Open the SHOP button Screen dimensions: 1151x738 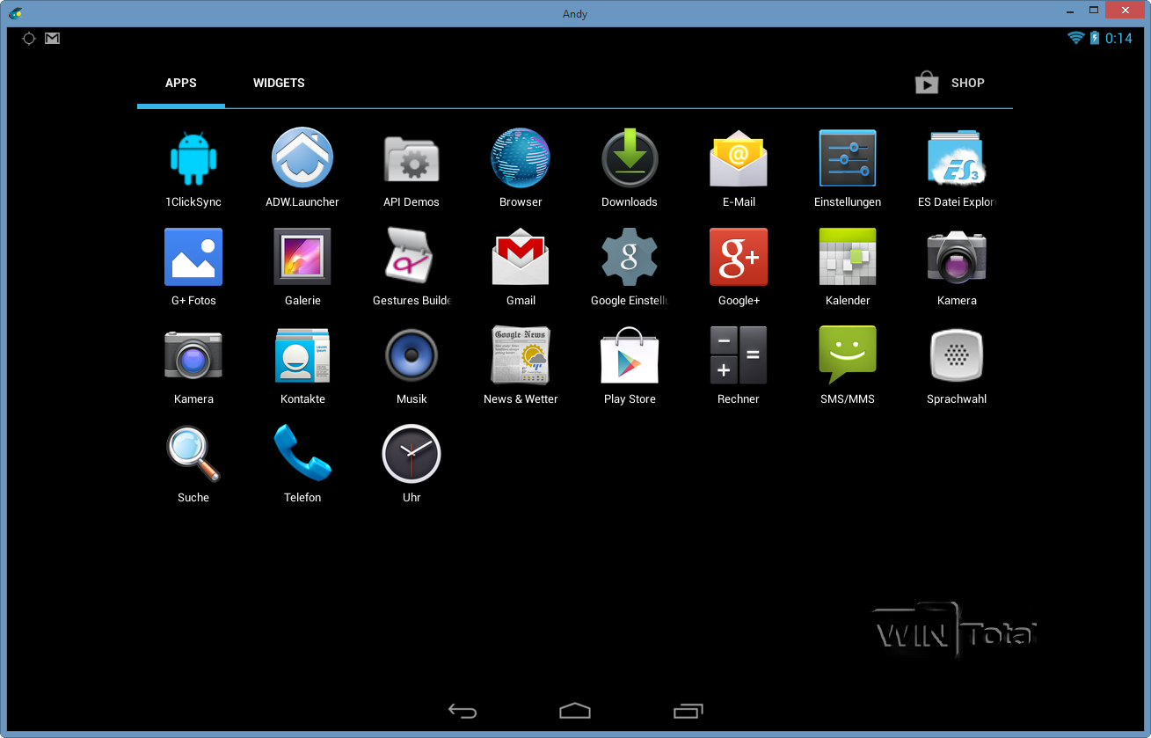click(950, 83)
